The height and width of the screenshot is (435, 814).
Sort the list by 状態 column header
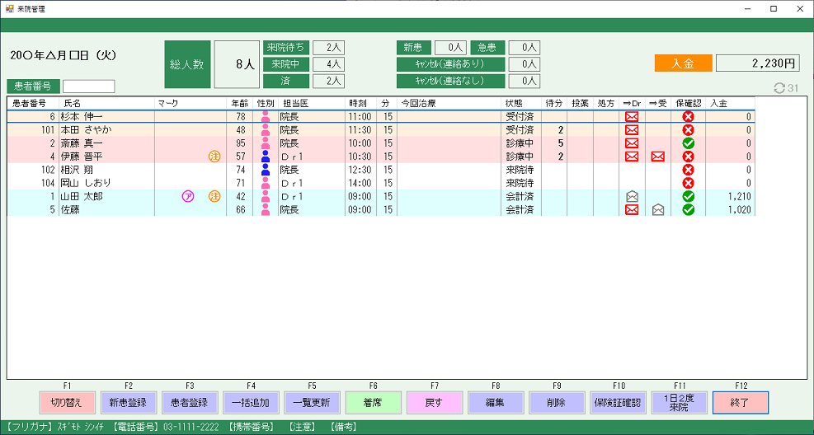pos(515,104)
